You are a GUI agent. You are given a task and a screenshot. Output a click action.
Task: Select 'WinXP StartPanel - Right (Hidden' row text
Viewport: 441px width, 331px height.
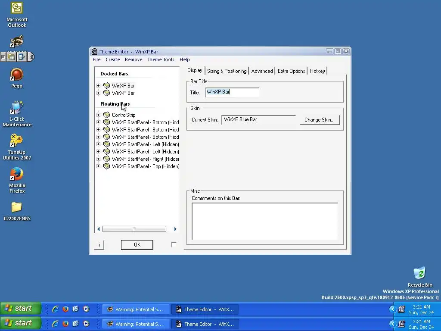point(146,159)
